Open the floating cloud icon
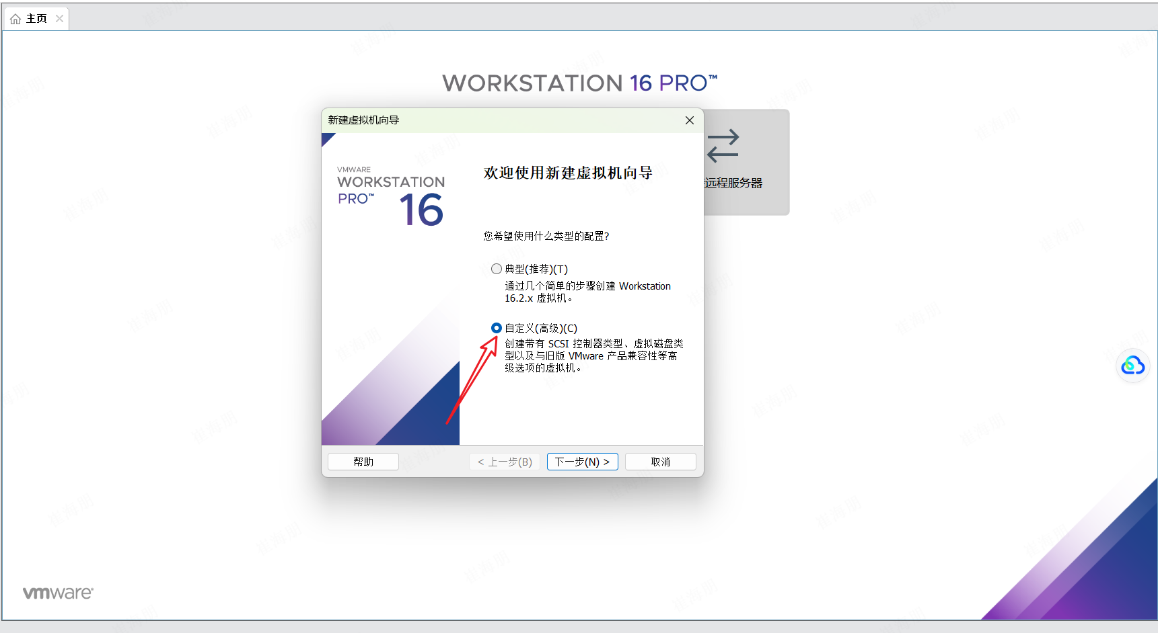 (x=1133, y=366)
